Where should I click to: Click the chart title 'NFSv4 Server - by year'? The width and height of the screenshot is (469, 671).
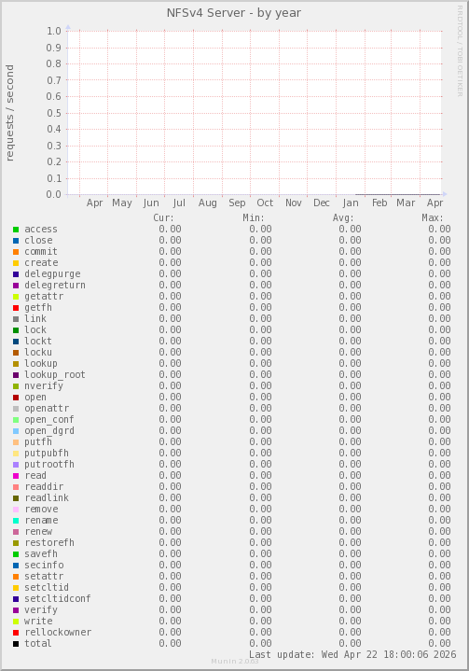click(x=234, y=13)
